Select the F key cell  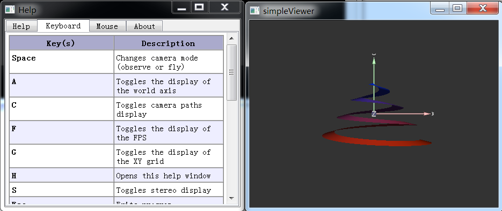61,133
